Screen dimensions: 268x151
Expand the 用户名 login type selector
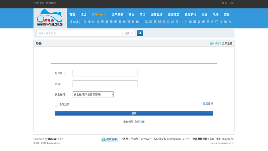(x=60, y=73)
